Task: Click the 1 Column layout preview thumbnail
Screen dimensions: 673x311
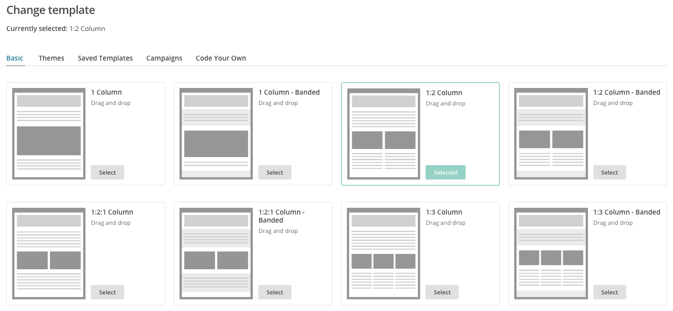Action: 49,134
